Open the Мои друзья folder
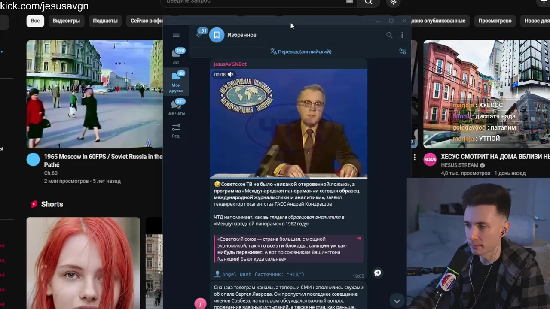Screen dimensions: 550x309 click(x=176, y=82)
